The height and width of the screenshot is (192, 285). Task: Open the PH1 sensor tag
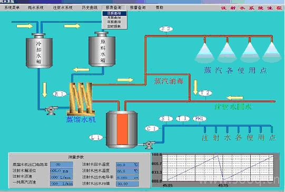200,119
